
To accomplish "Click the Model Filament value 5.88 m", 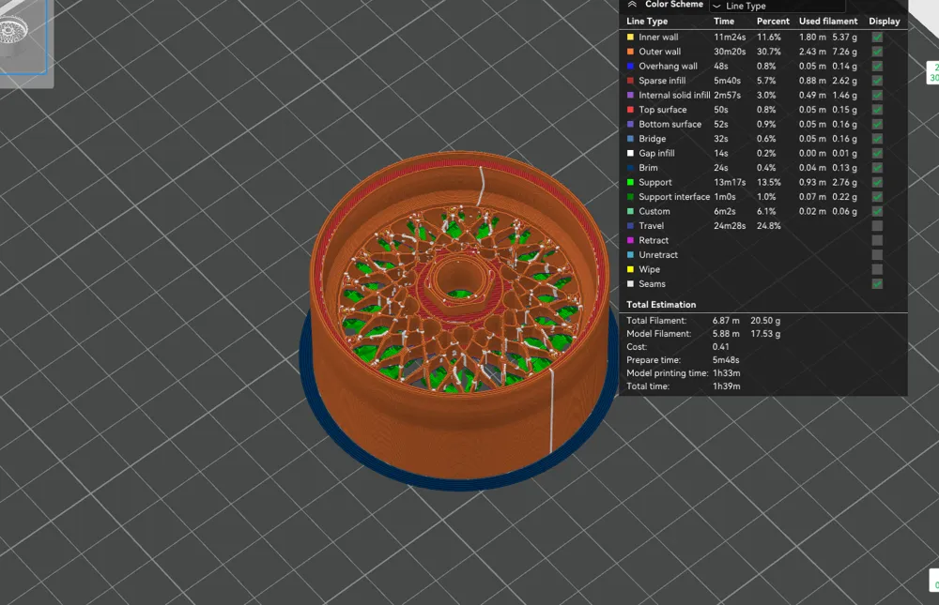I will [726, 334].
